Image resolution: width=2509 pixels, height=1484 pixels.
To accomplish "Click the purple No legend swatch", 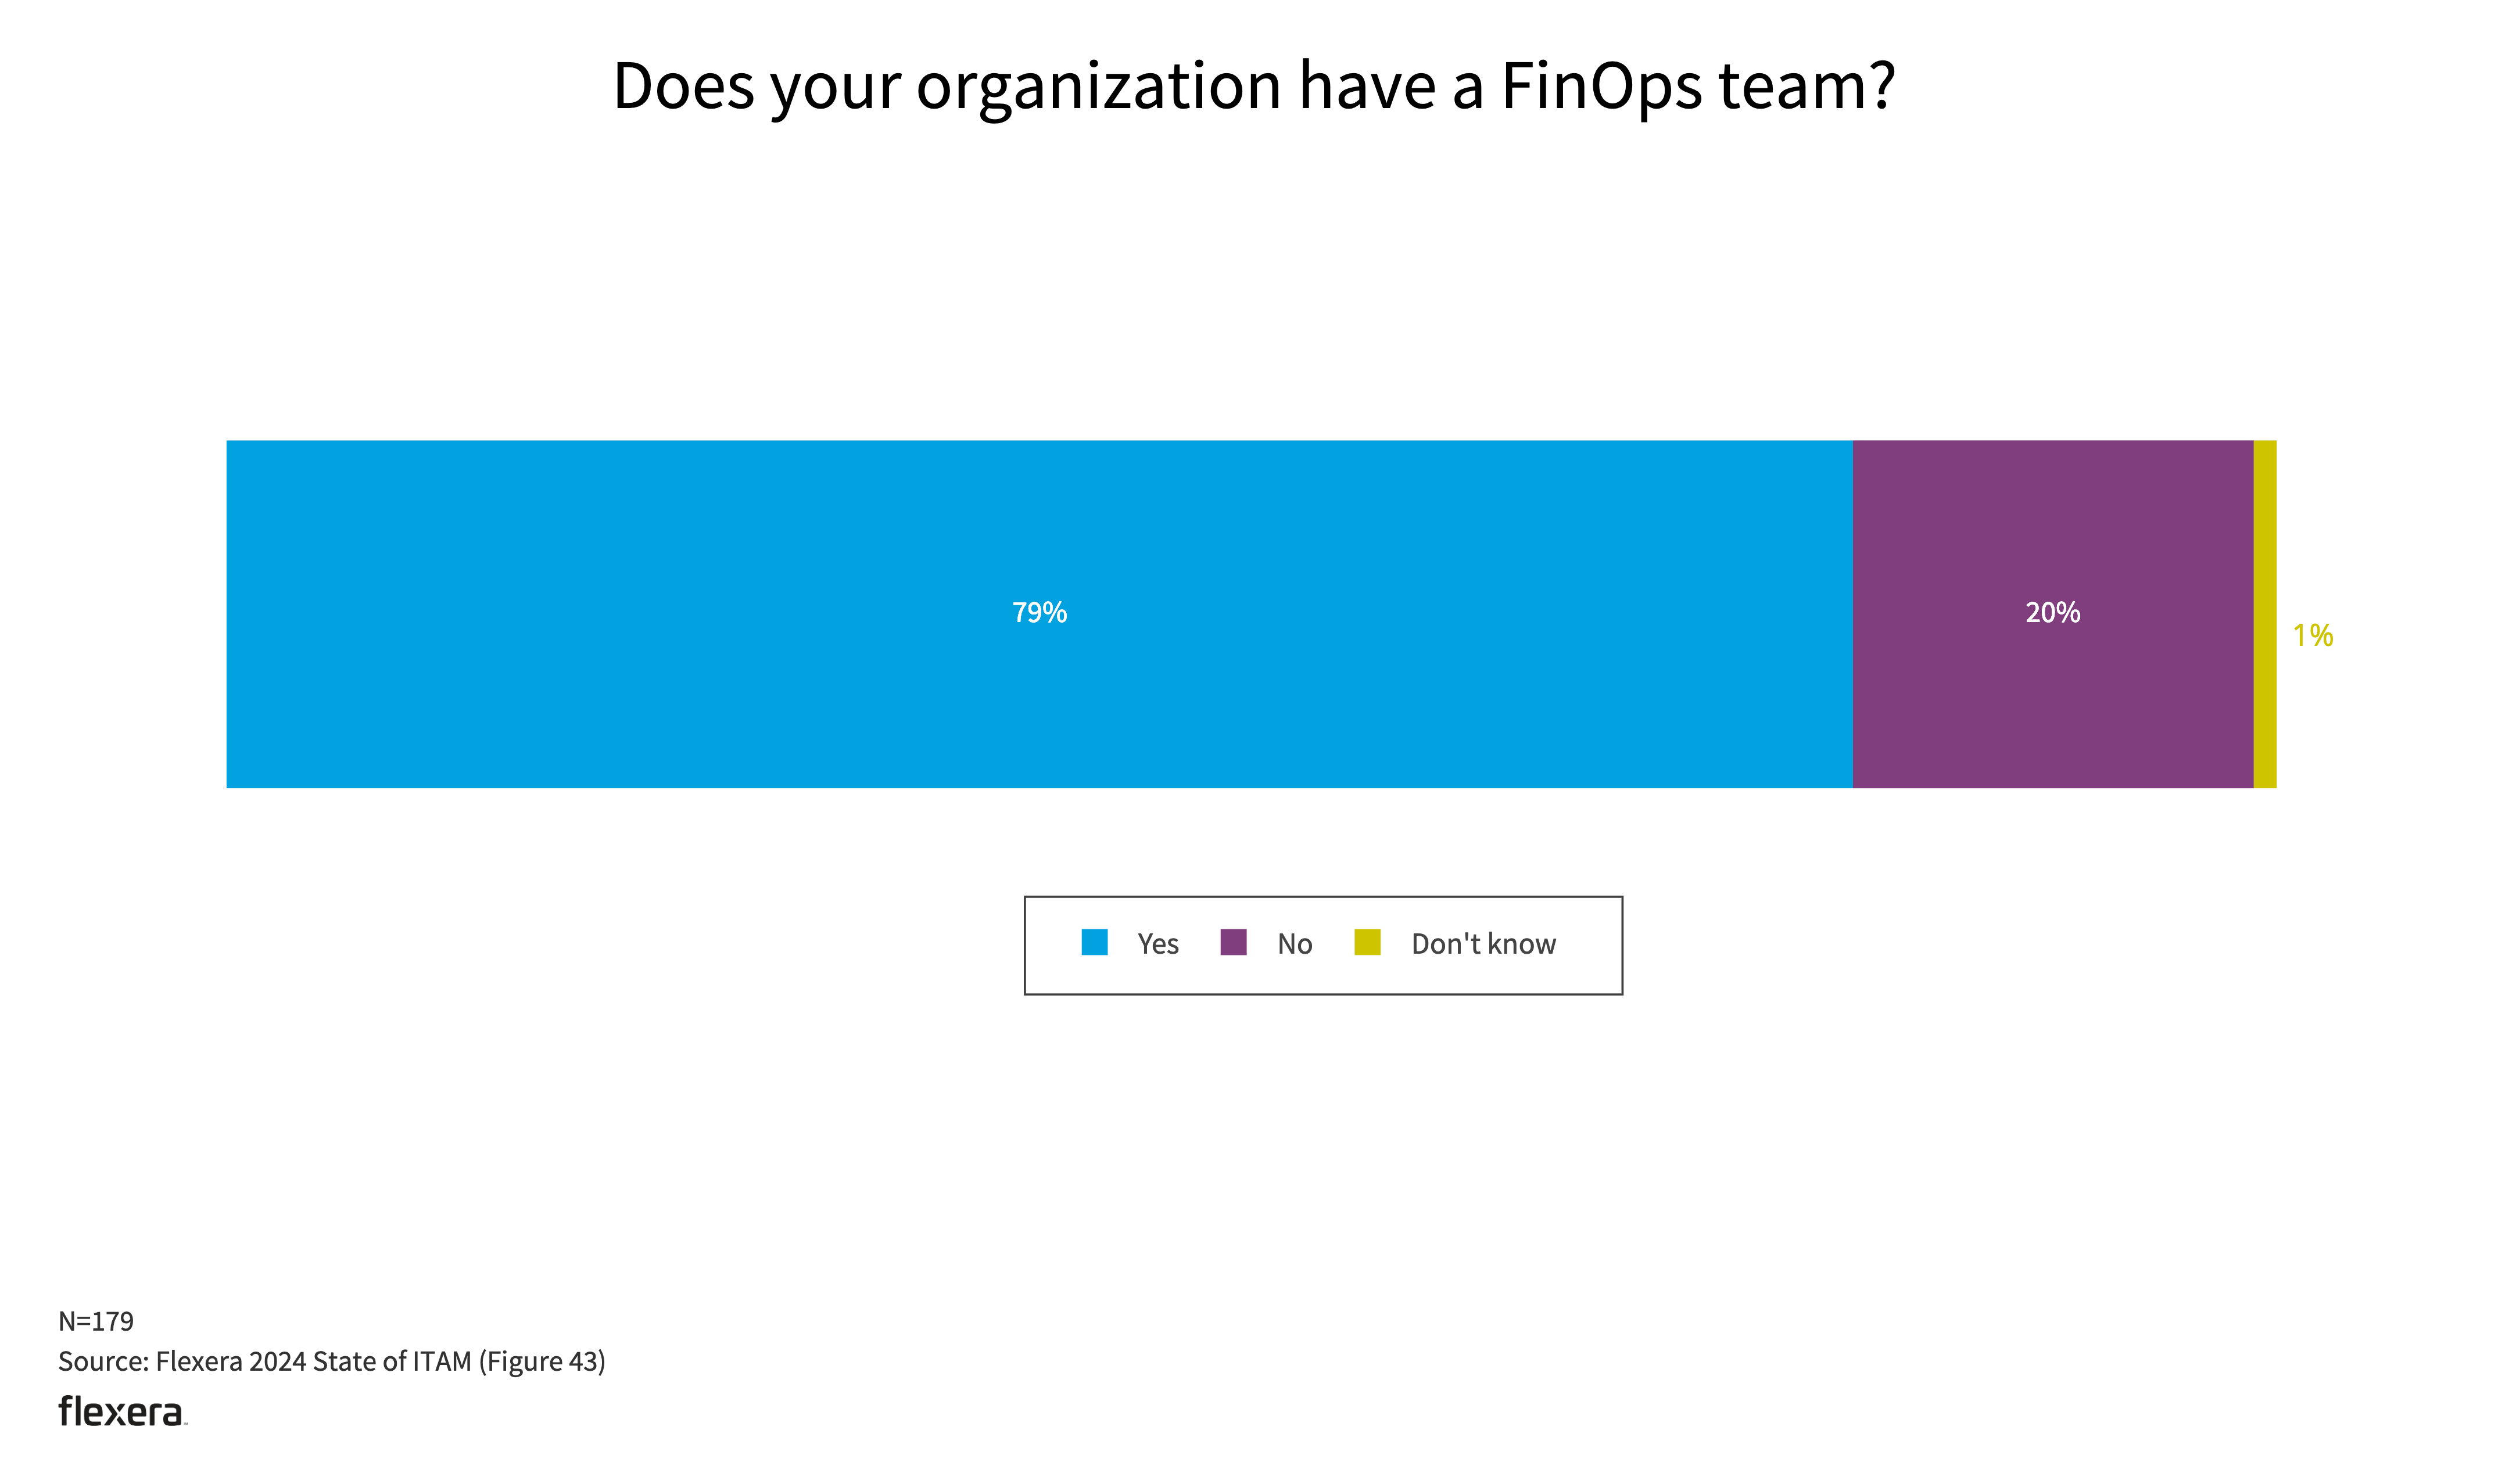I will point(1234,942).
